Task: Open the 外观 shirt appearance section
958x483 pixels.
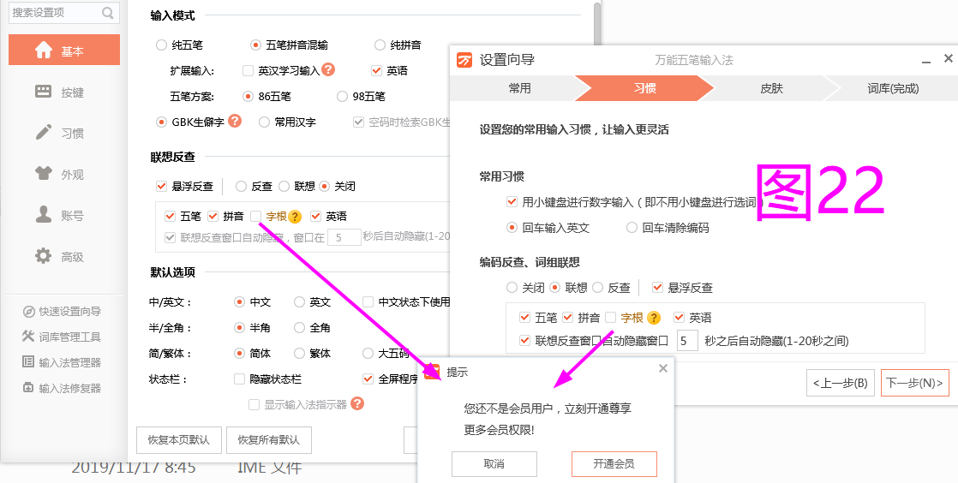Action: (64, 174)
